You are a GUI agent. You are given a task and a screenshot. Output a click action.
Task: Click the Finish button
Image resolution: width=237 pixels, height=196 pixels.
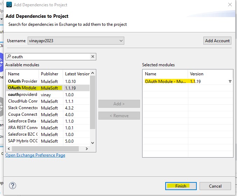181,186
